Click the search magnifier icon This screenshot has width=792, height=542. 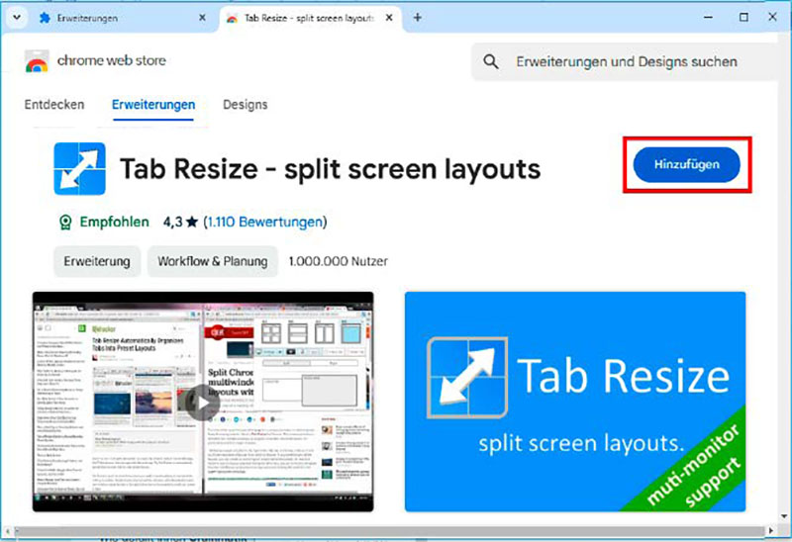(490, 62)
